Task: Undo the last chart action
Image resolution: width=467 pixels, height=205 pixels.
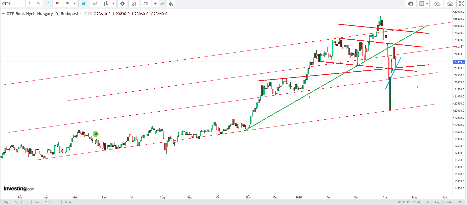Action: pos(155,4)
